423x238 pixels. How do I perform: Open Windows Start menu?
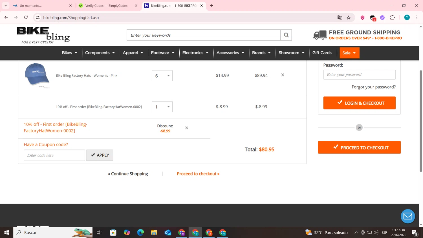pyautogui.click(x=6, y=233)
